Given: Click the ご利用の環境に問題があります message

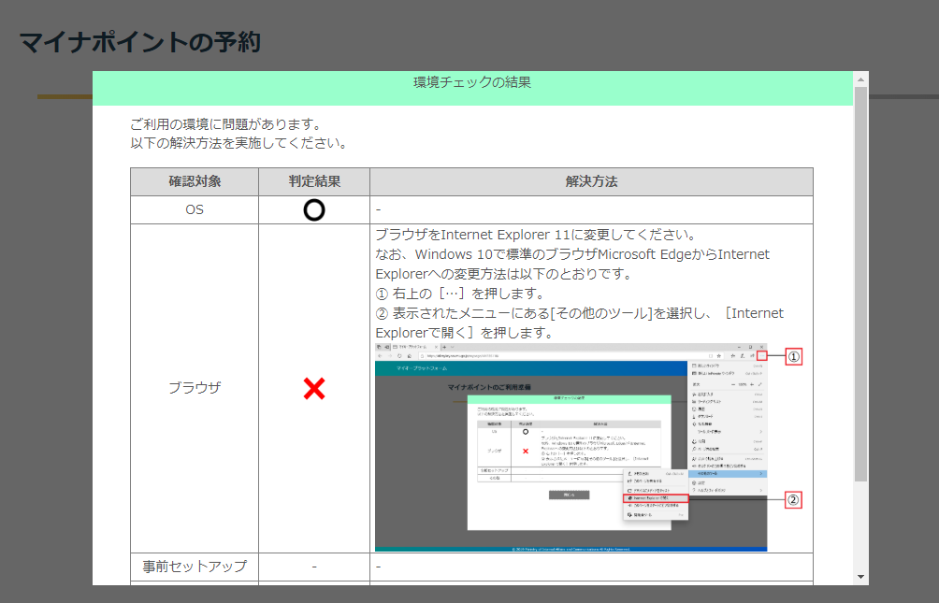Looking at the screenshot, I should [x=227, y=124].
